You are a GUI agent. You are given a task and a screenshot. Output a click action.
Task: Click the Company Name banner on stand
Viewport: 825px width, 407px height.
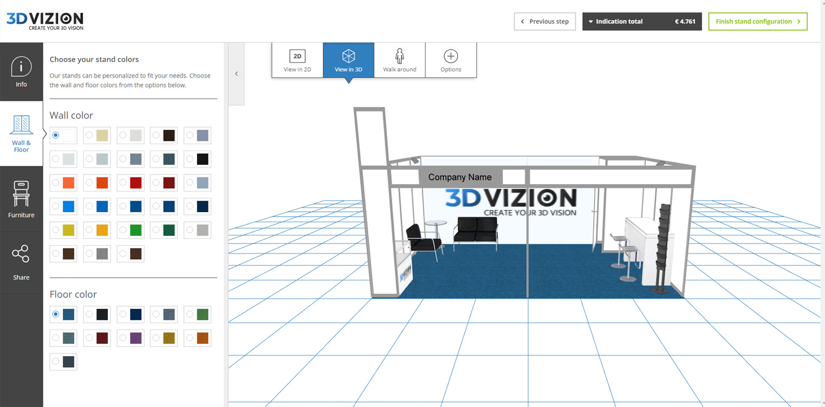tap(460, 177)
